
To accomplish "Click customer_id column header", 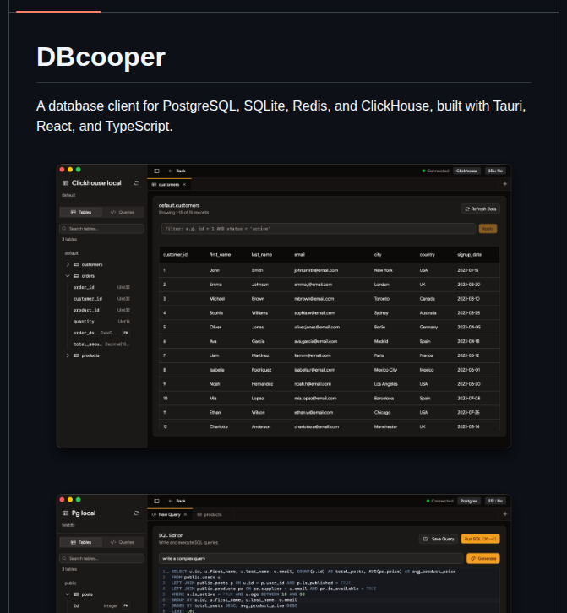I will [x=175, y=255].
